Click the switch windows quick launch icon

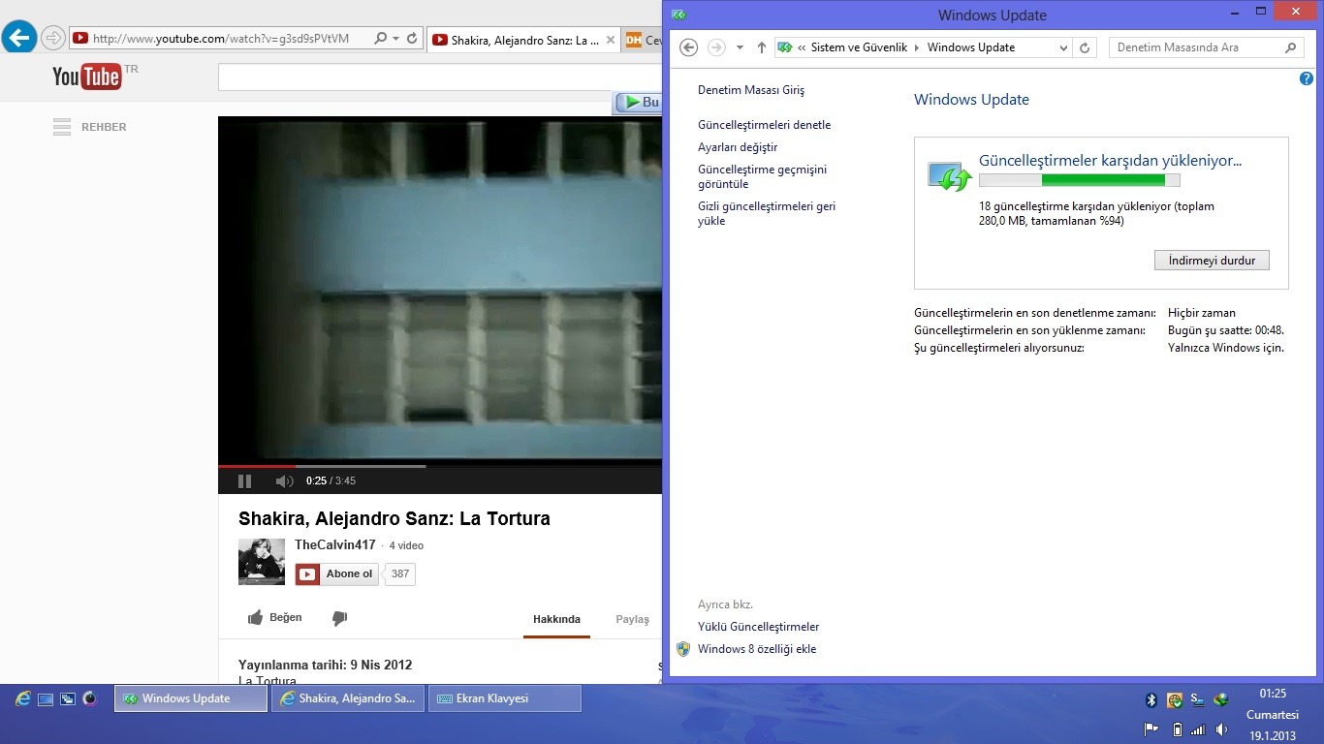click(68, 698)
